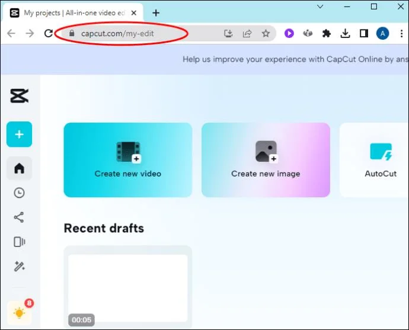This screenshot has height=330, width=409.
Task: Click the share page icon in the address bar
Action: [247, 33]
